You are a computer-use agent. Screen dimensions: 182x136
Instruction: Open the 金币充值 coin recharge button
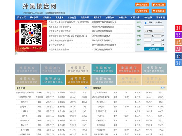(x=158, y=11)
